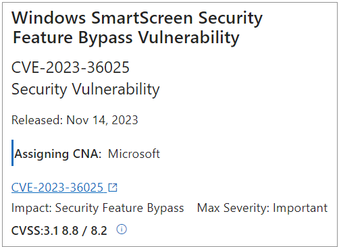
Task: Click the Impact label
Action: pos(32,208)
